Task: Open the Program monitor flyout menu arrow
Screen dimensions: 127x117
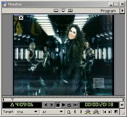Action: click(x=122, y=11)
